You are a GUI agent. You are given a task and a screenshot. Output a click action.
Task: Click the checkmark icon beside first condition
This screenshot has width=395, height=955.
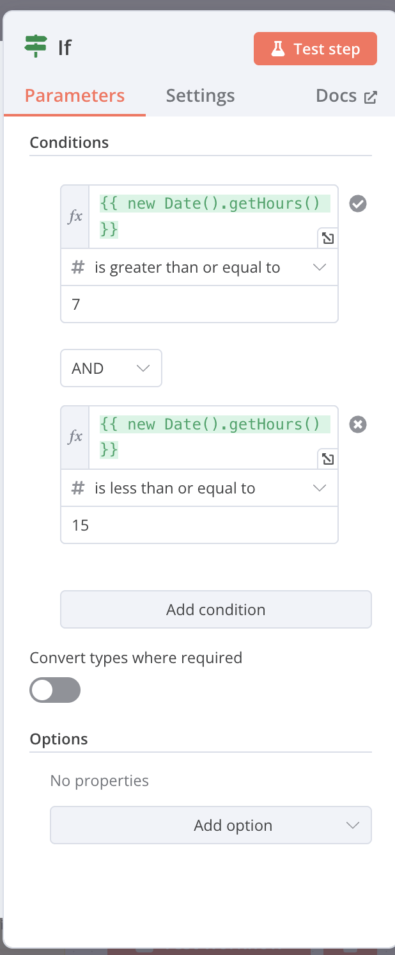pos(358,204)
